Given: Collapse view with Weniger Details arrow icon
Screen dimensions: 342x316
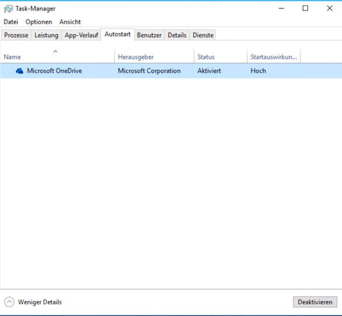Looking at the screenshot, I should click(9, 302).
